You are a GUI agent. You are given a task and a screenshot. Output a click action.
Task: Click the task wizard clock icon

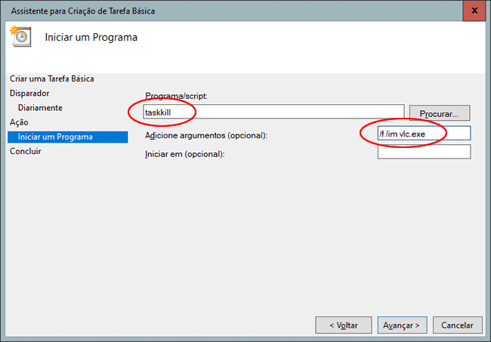tap(20, 36)
